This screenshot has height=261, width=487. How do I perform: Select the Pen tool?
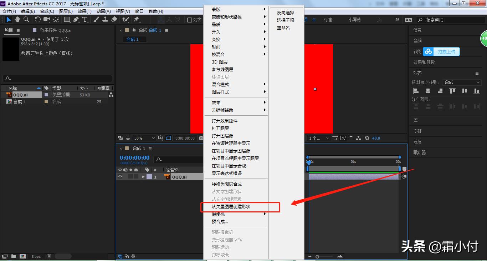76,19
